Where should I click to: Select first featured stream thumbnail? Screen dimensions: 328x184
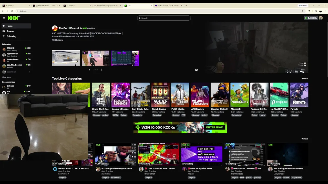coord(66,58)
